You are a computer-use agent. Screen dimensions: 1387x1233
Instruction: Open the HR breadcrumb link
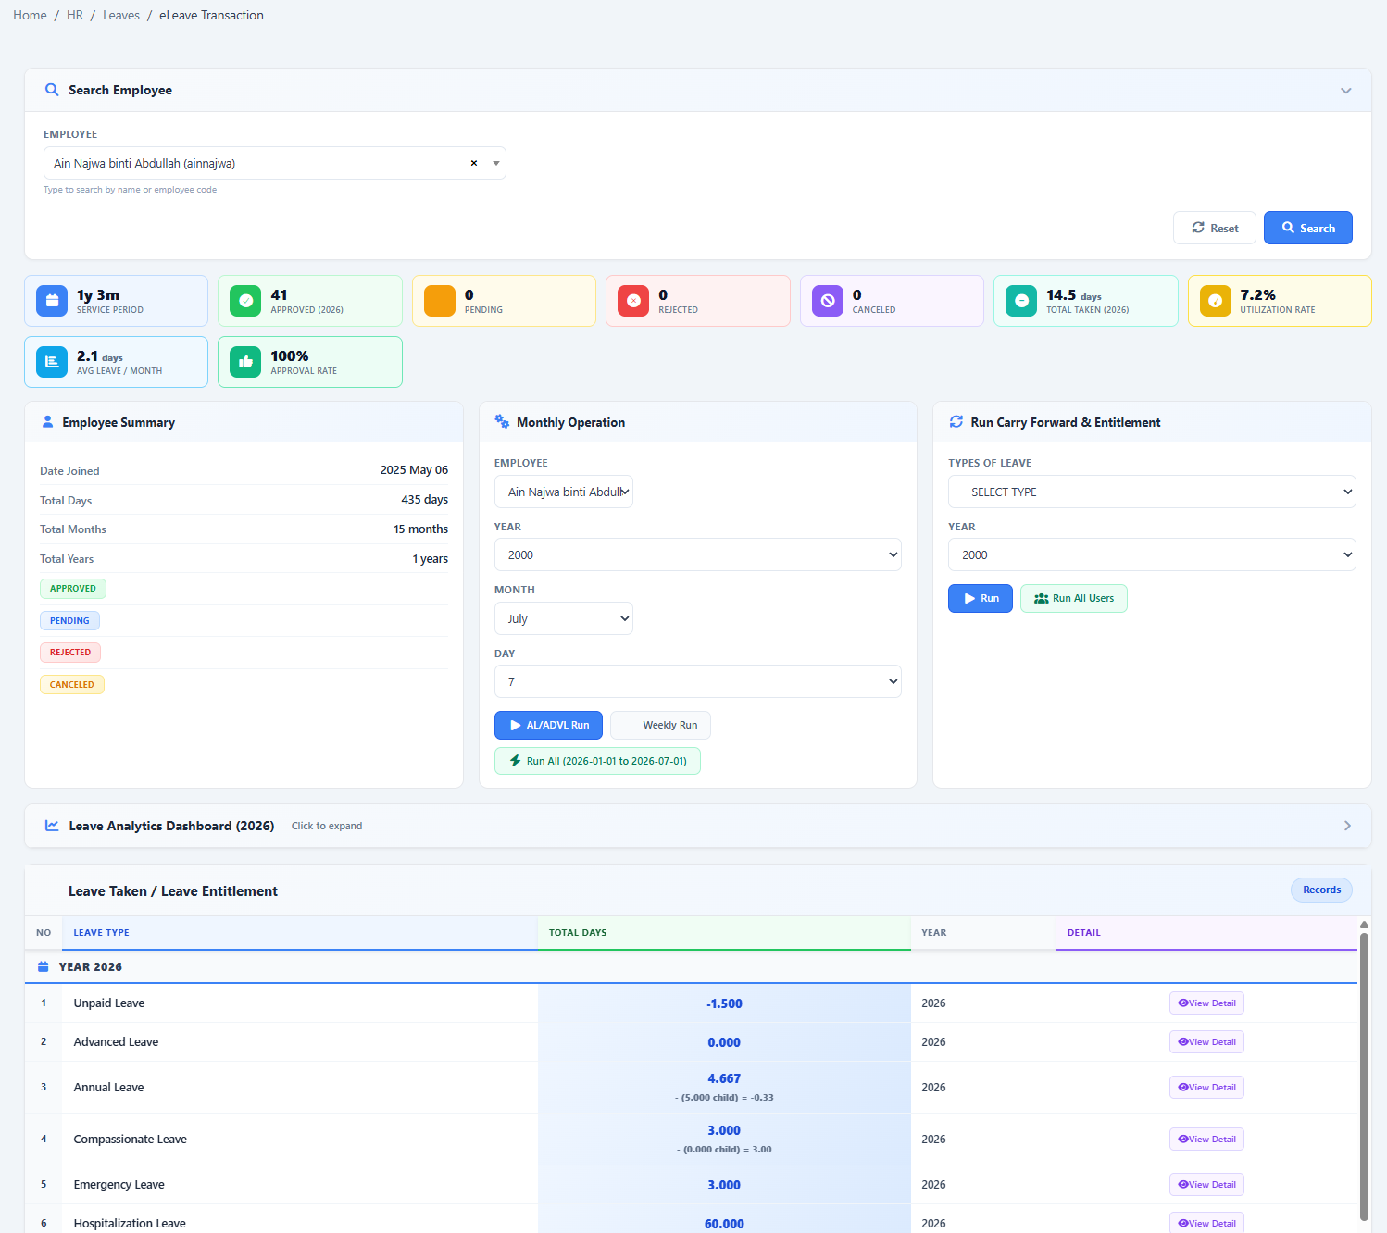click(75, 15)
